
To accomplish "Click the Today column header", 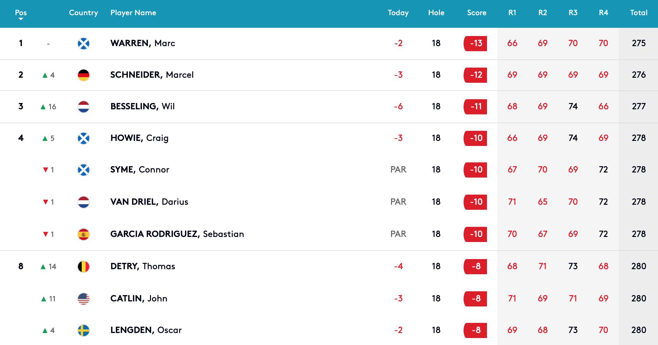I will click(x=398, y=13).
